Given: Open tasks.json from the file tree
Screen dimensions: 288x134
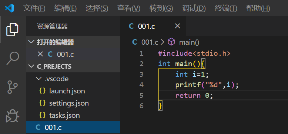Looking at the screenshot, I should 73,115.
